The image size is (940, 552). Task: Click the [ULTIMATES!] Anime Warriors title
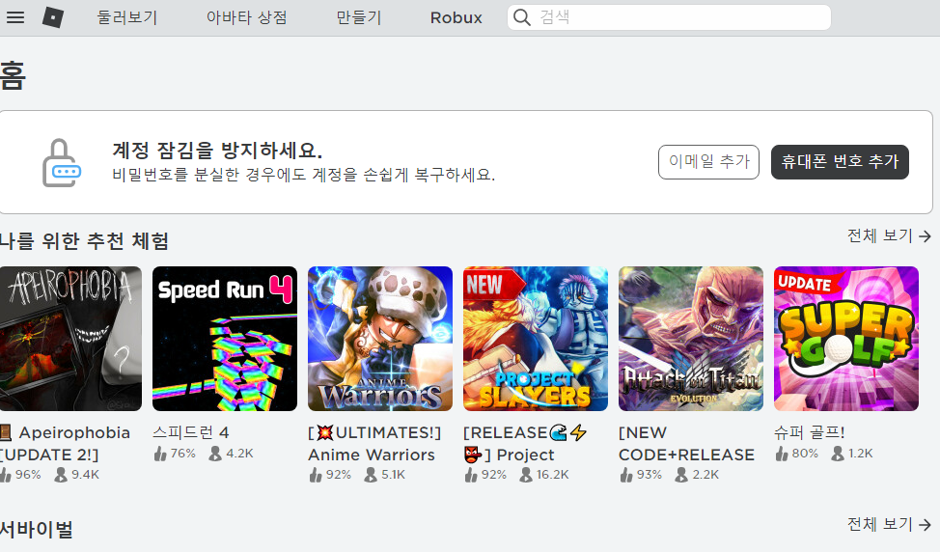coord(374,444)
